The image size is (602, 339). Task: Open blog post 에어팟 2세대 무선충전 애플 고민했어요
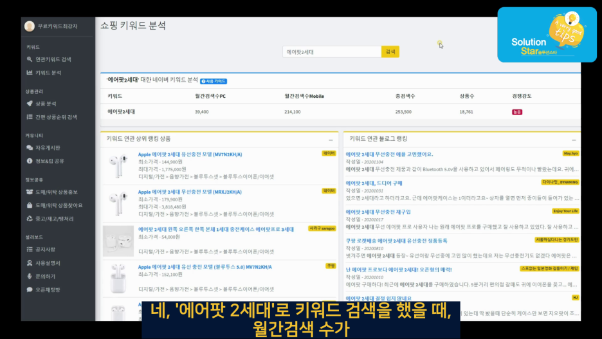(389, 154)
